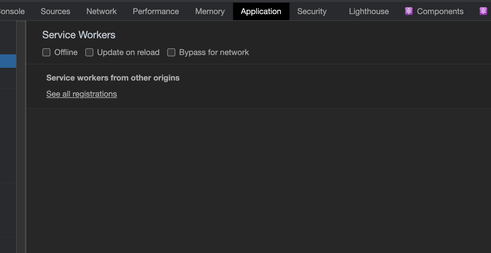
Task: Switch to the Sources tab
Action: pos(55,11)
